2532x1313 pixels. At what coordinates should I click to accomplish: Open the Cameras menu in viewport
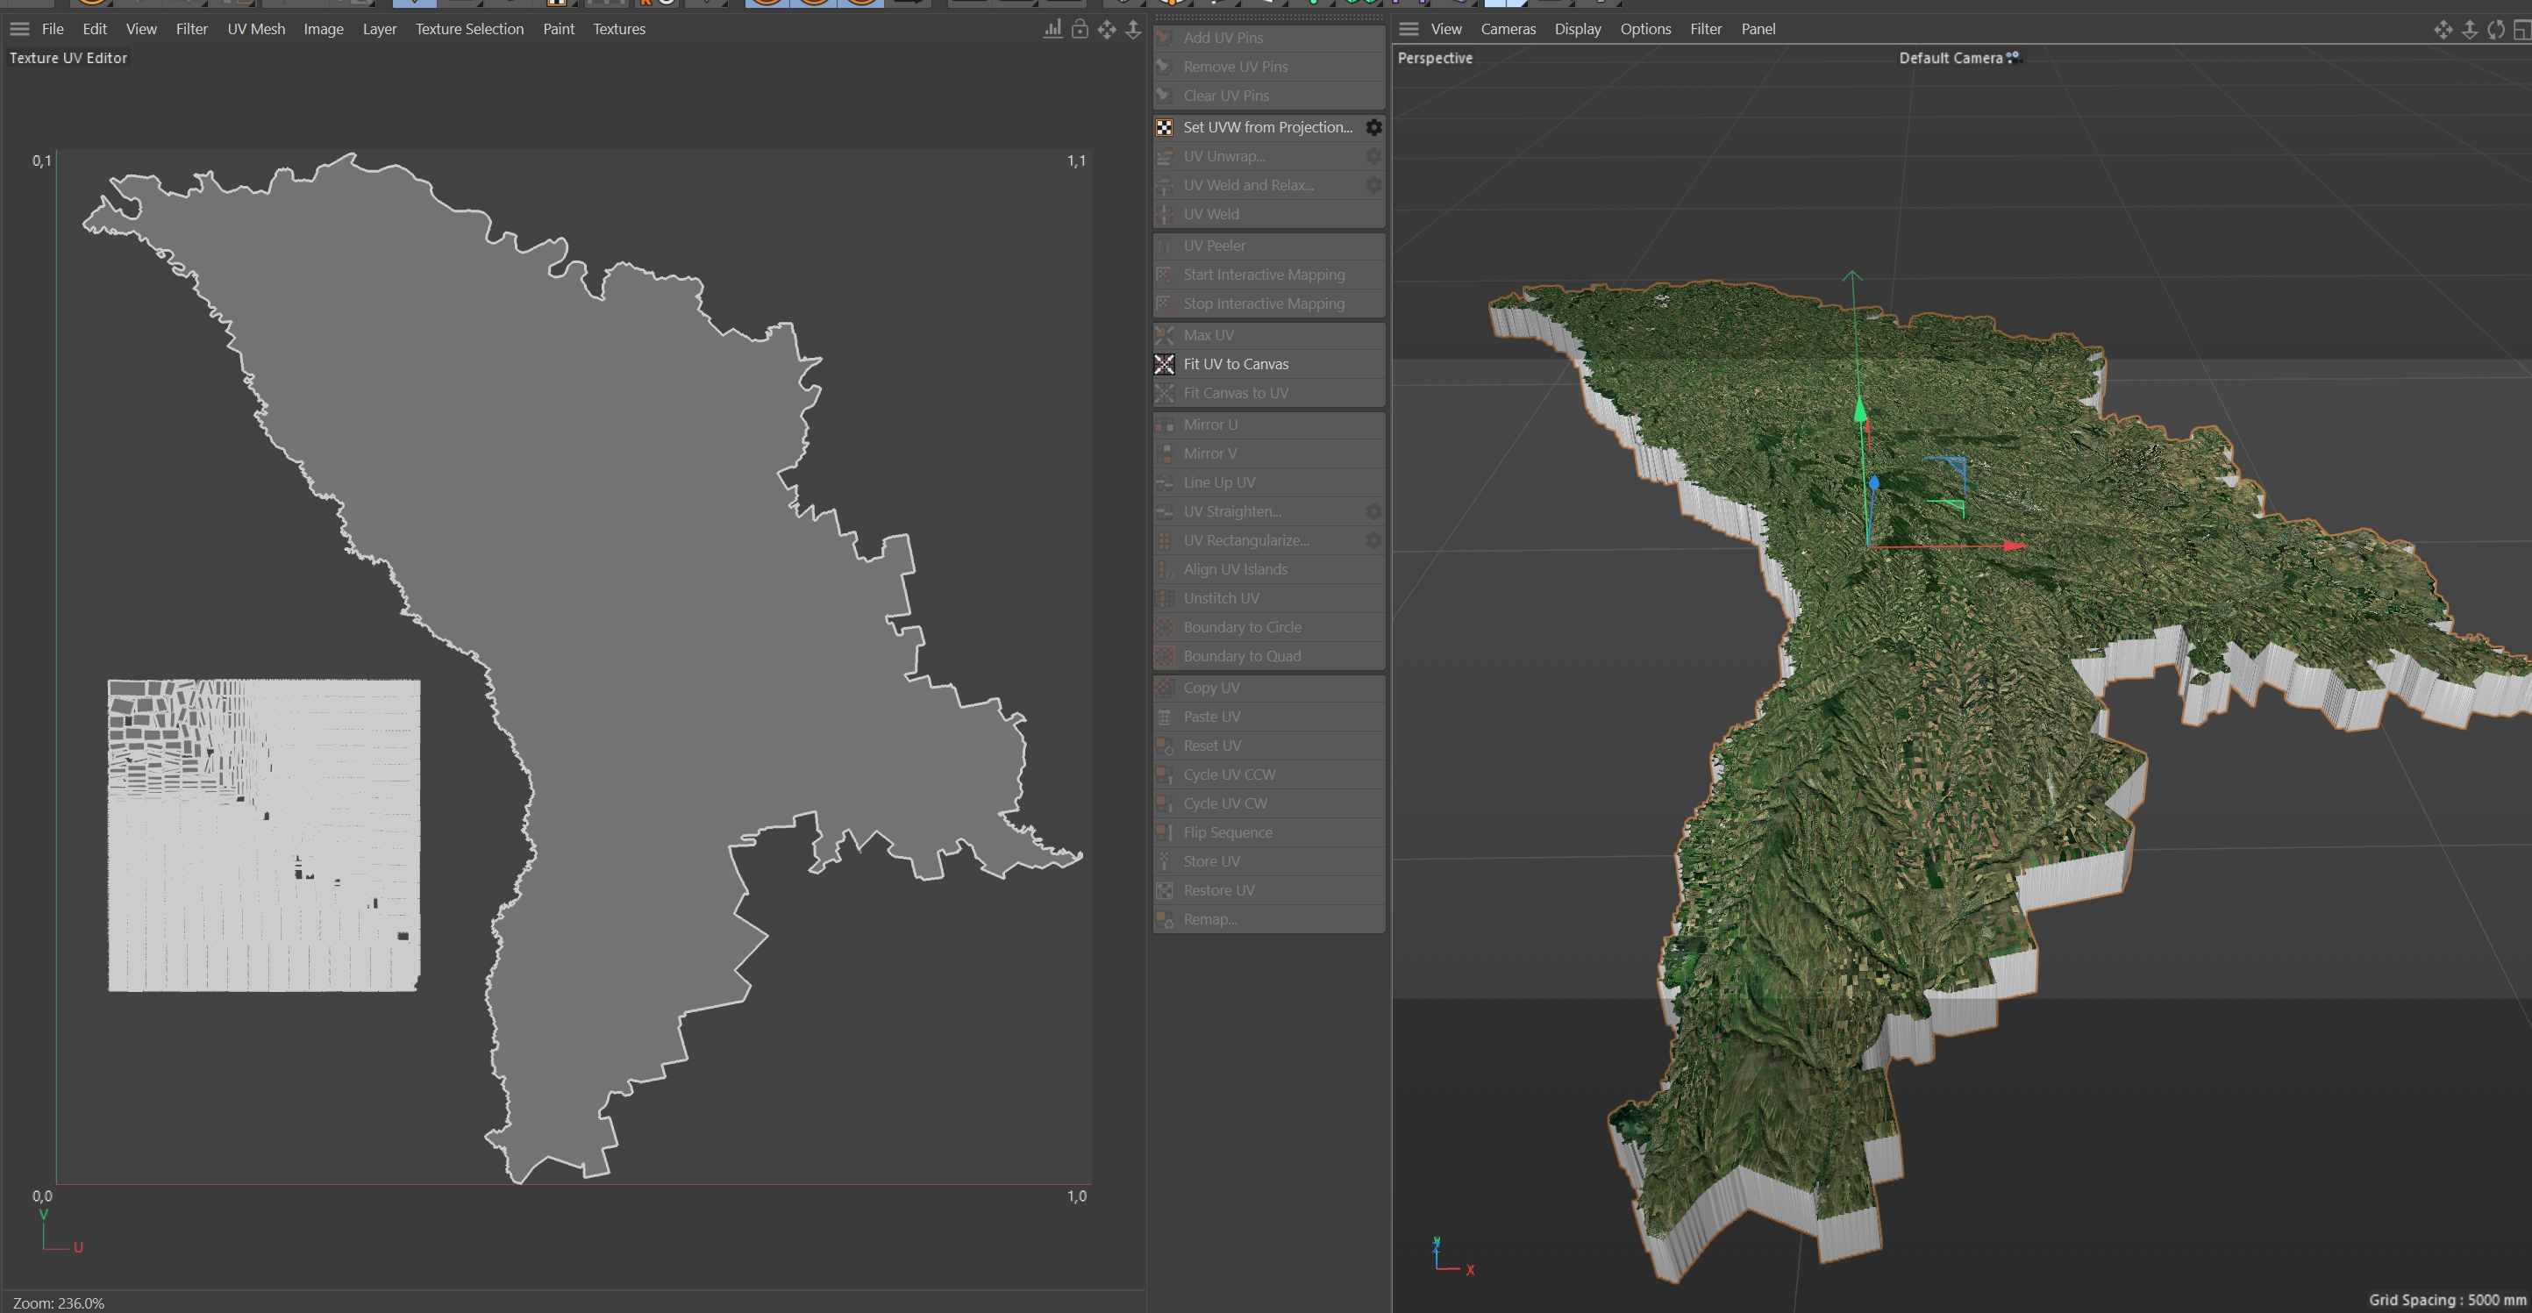1508,30
